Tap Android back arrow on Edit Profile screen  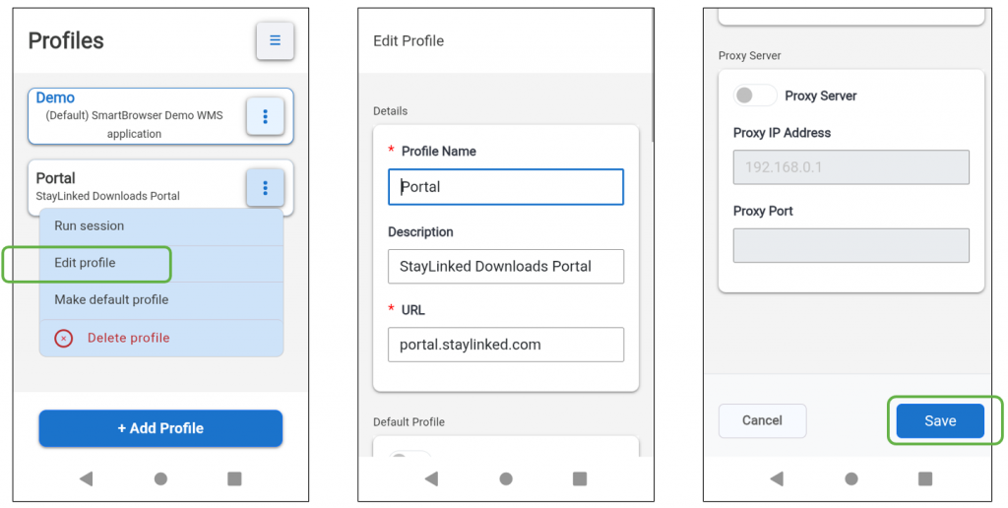point(431,478)
